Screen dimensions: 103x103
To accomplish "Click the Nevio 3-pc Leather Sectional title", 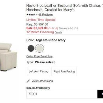I will 65,8.
